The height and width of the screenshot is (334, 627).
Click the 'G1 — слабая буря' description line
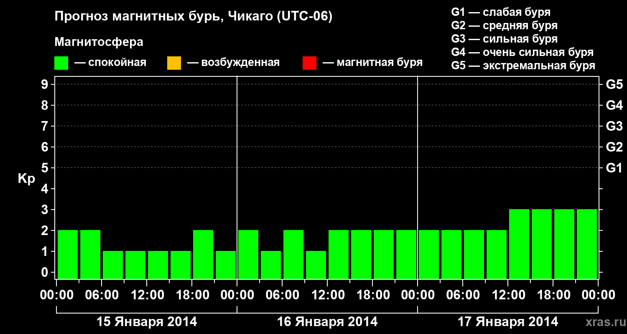click(501, 12)
